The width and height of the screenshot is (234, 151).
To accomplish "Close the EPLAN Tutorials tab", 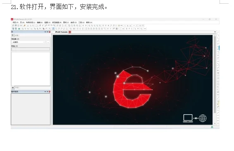I will click(70, 32).
